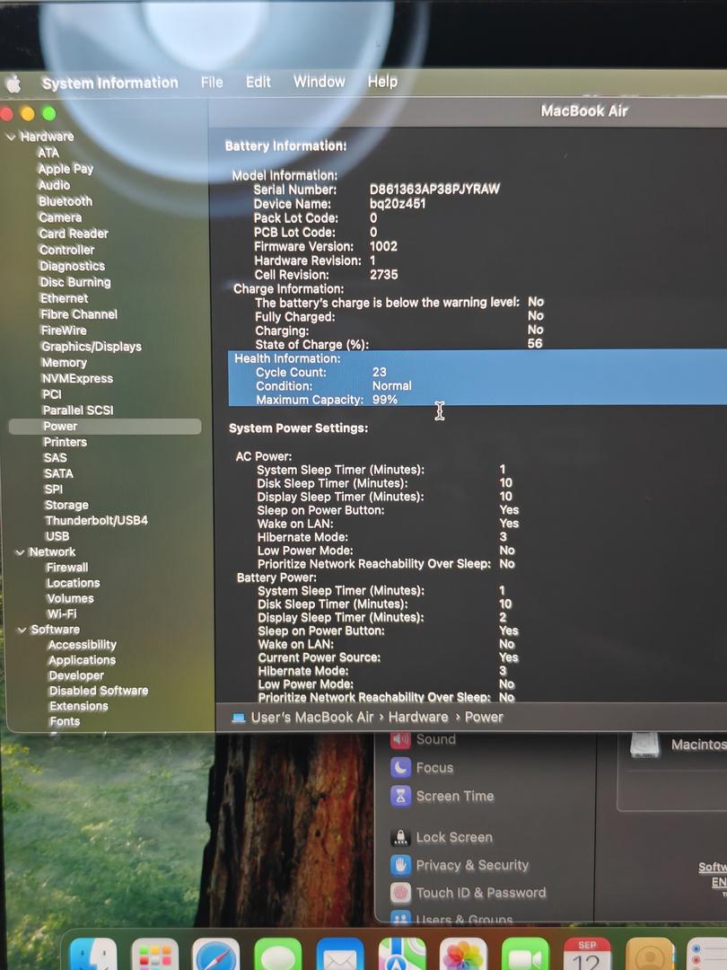Click Hardware in the path bar
727x970 pixels.
418,717
